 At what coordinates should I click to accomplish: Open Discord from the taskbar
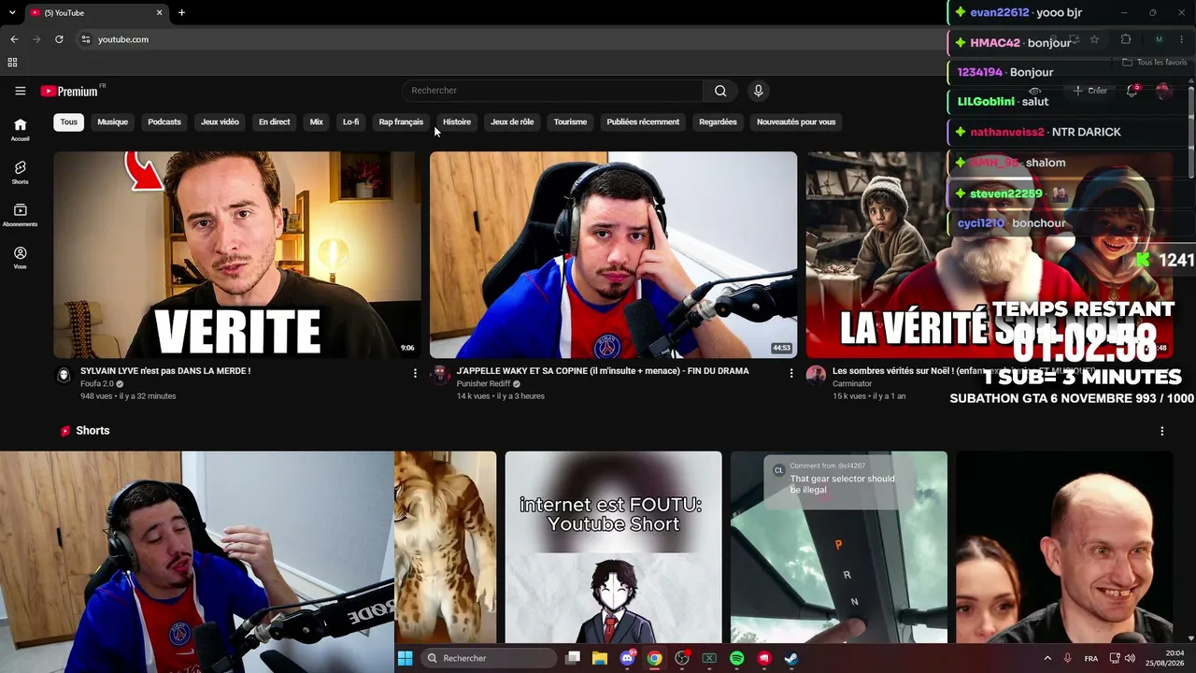pos(627,658)
